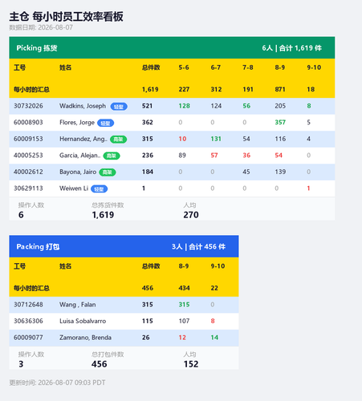Select name Wang , Falan
This screenshot has width=362, height=401.
[78, 305]
